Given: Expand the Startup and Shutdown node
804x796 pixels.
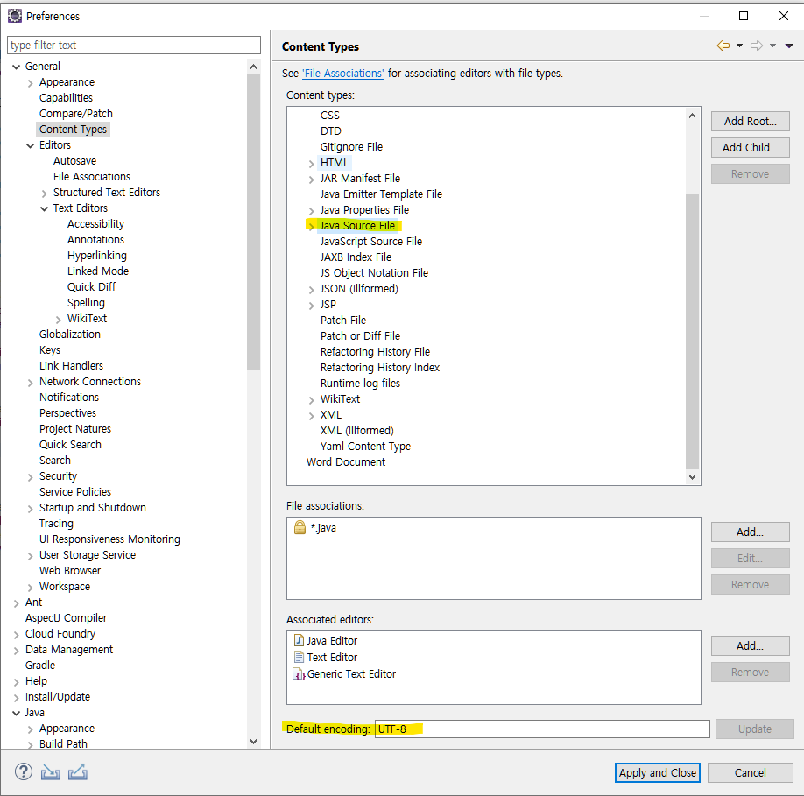Looking at the screenshot, I should [31, 509].
